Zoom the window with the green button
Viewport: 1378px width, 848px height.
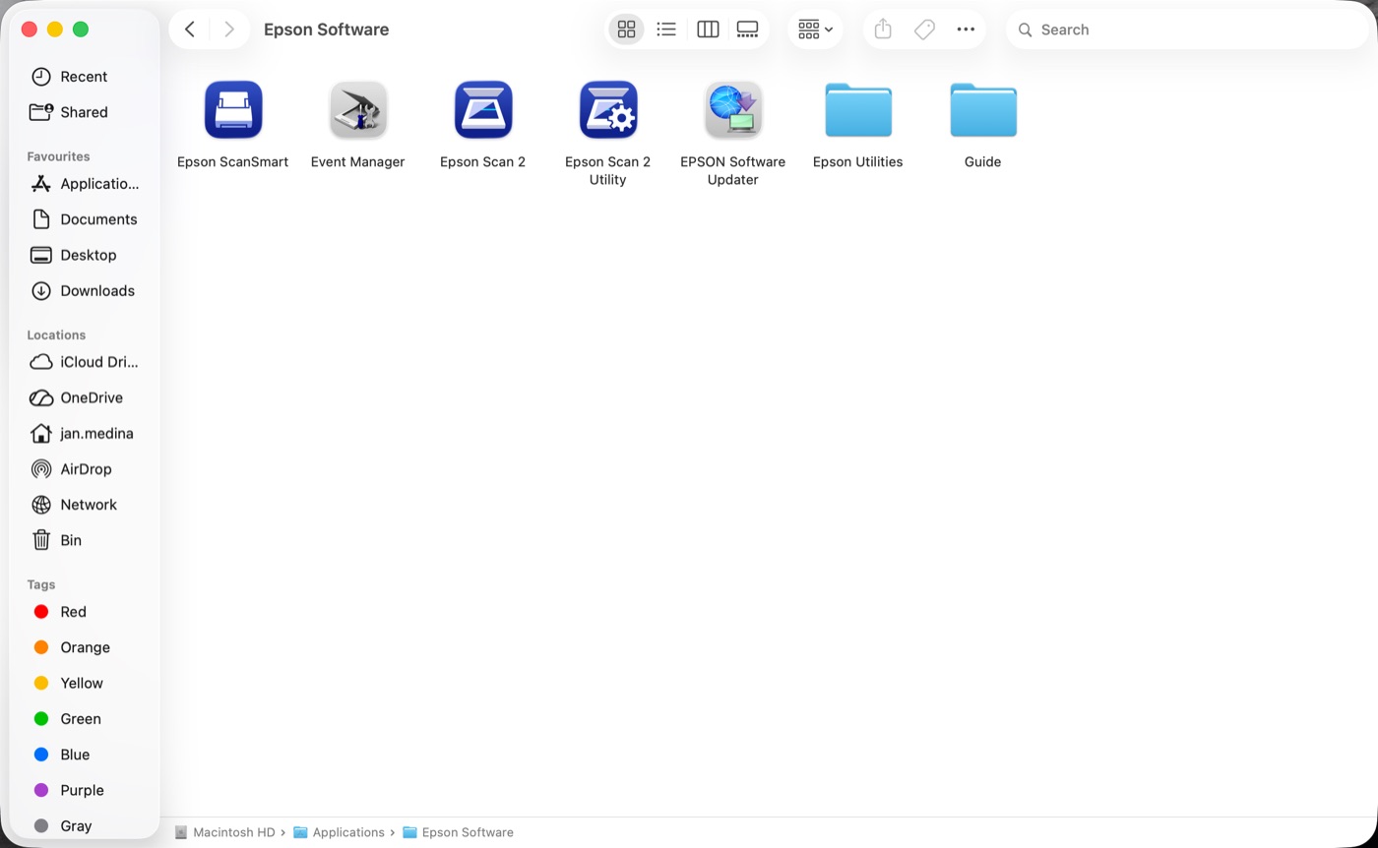pos(81,30)
